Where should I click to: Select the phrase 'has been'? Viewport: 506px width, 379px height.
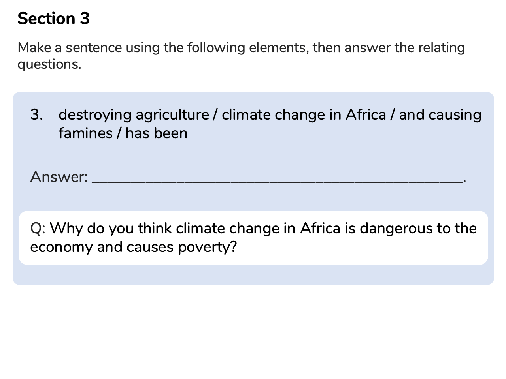157,133
